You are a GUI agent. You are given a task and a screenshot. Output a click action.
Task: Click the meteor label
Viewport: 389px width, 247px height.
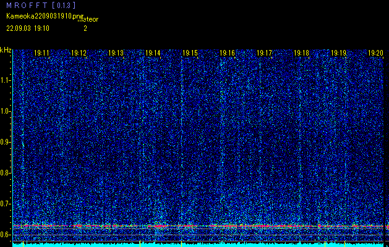(88, 20)
